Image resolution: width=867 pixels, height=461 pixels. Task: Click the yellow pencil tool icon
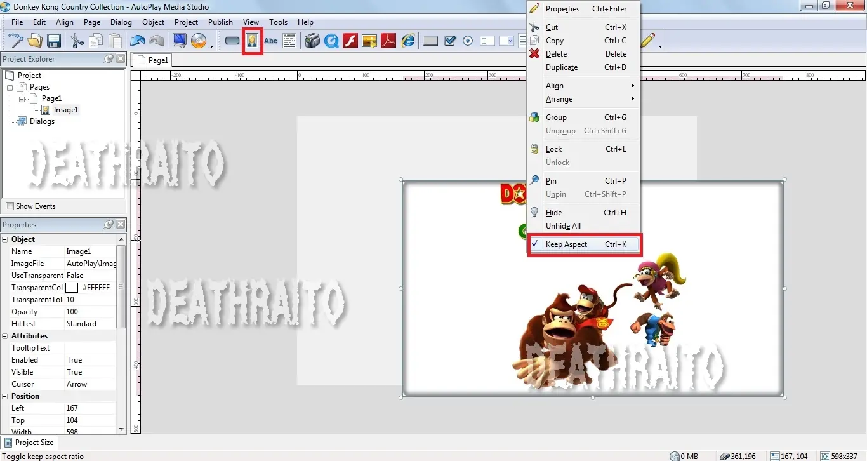pos(648,41)
